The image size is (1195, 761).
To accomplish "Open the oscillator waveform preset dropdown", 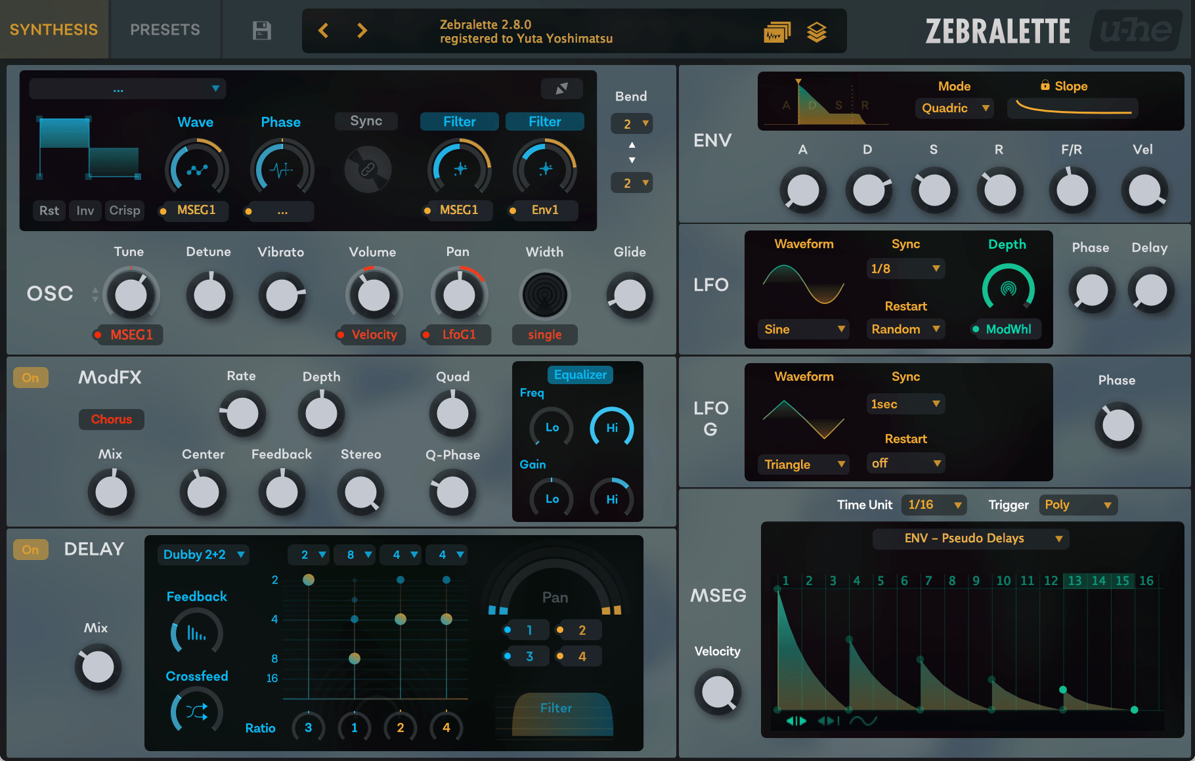I will click(127, 89).
